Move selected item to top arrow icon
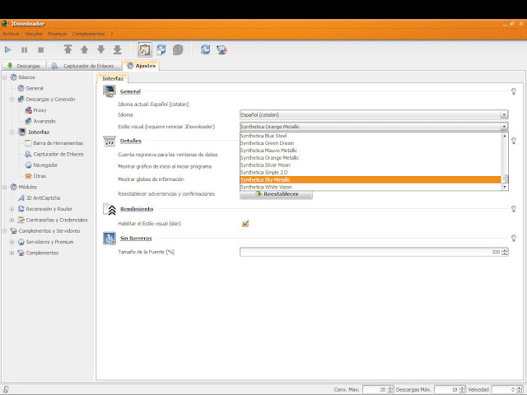This screenshot has width=527, height=395. (x=68, y=49)
